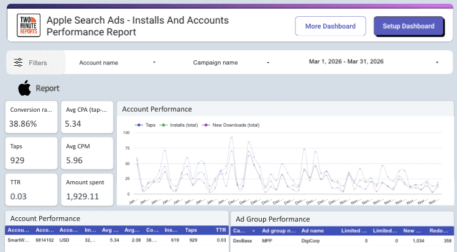Click the Limited ... column header first
457x252 pixels.
(354, 231)
